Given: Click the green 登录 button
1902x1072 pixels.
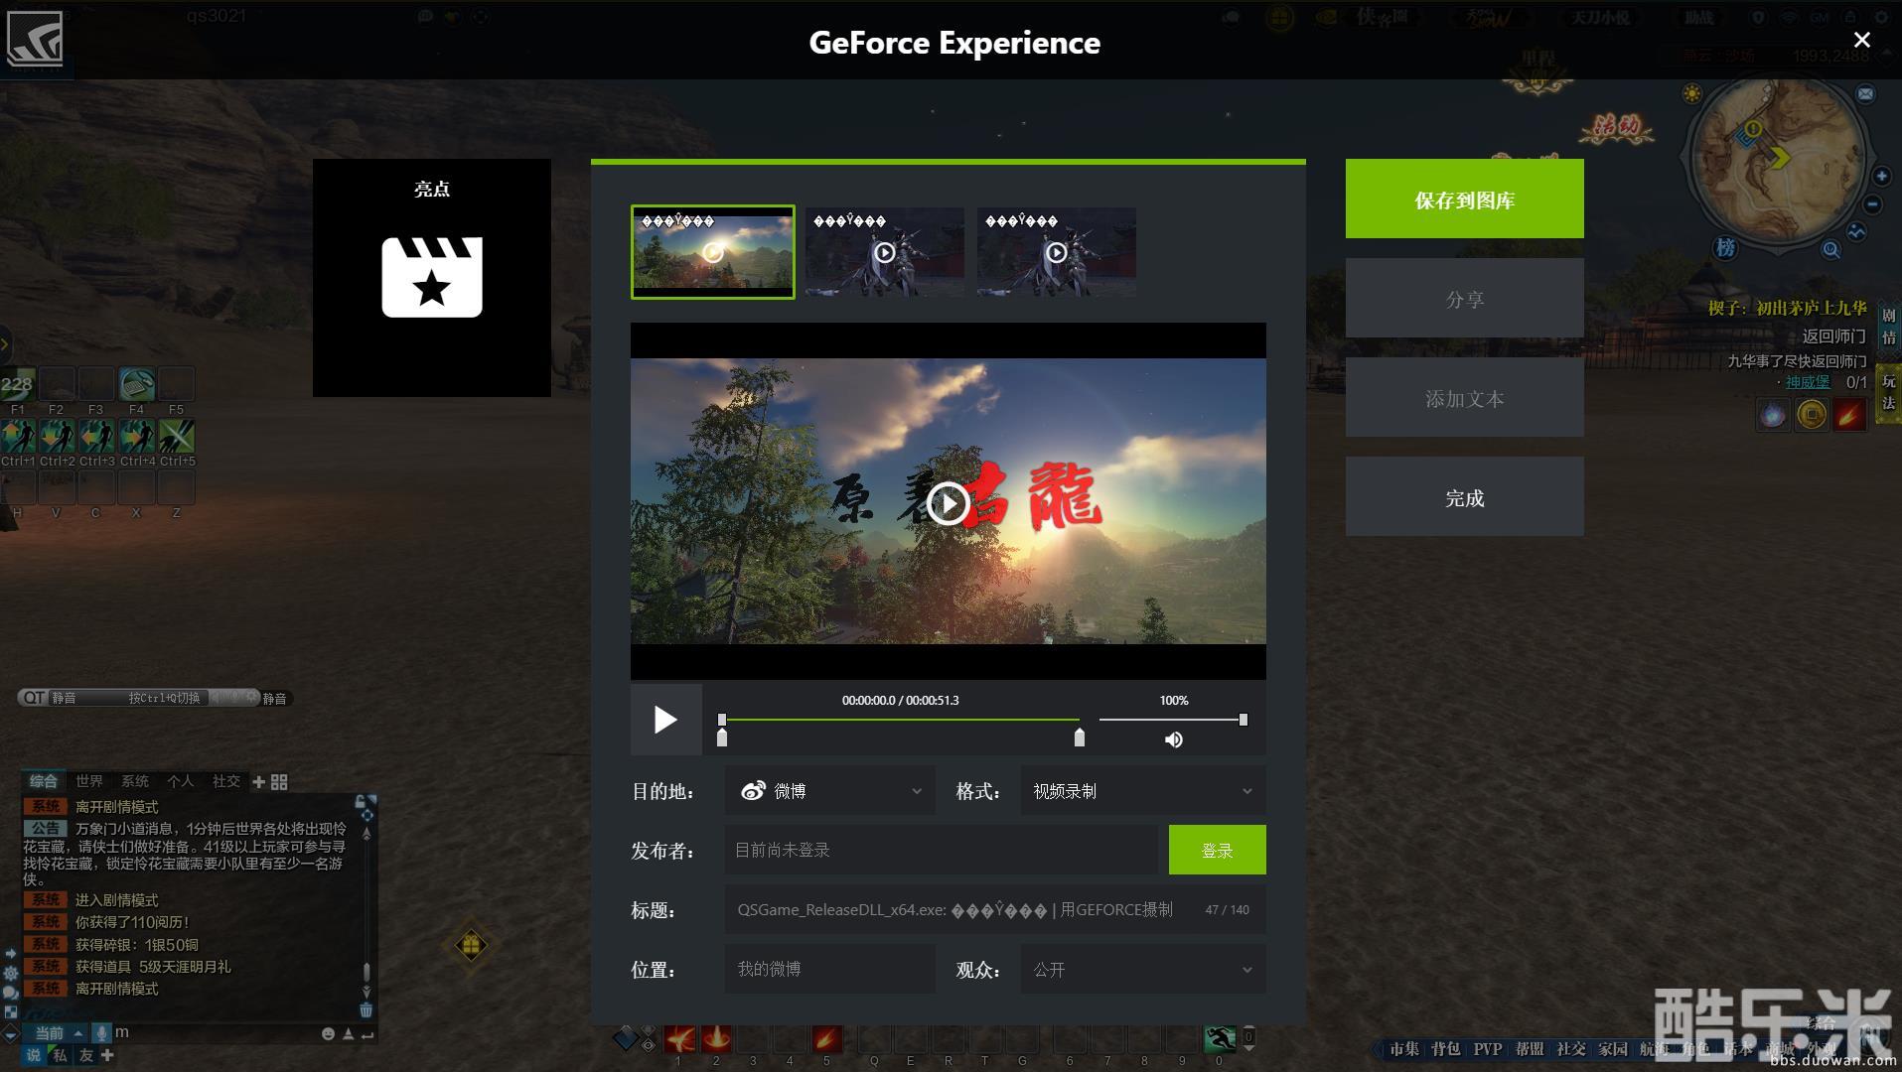Looking at the screenshot, I should (x=1217, y=850).
